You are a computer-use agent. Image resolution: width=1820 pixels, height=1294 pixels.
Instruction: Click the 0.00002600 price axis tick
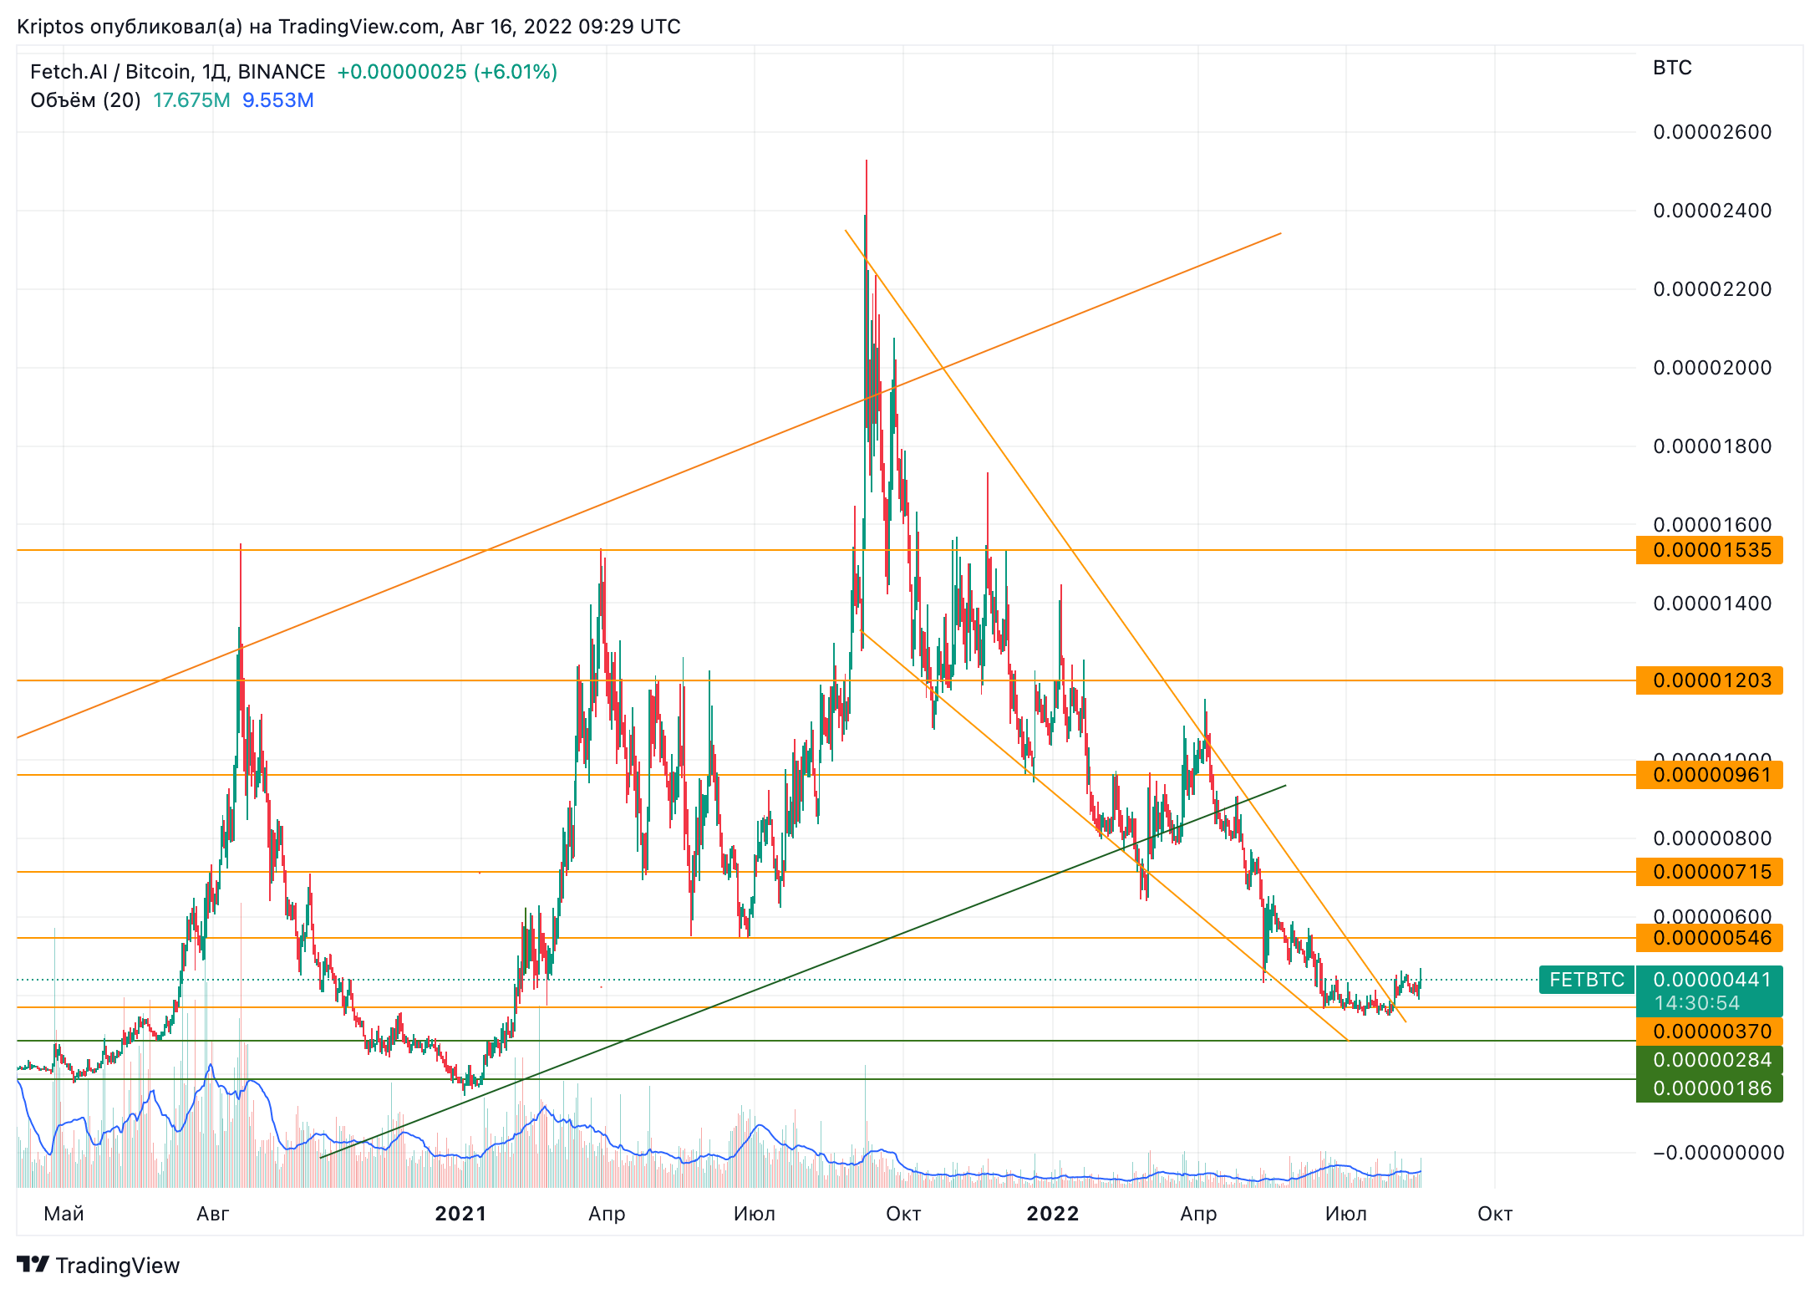[1712, 132]
